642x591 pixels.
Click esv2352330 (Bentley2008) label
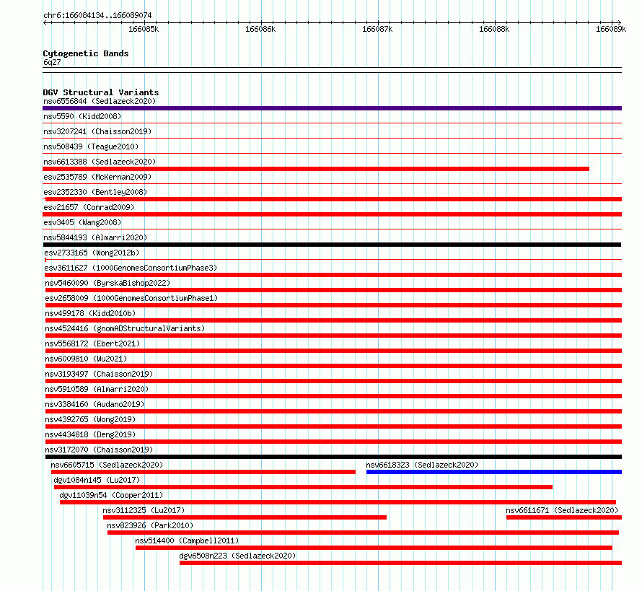(x=95, y=192)
